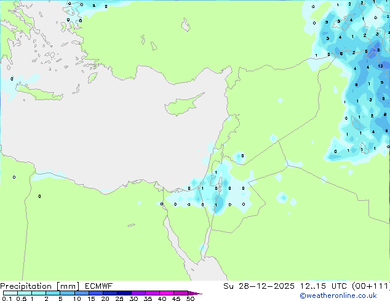Select the 25–30 mm legend swatch
The image size is (390, 301).
tap(124, 293)
